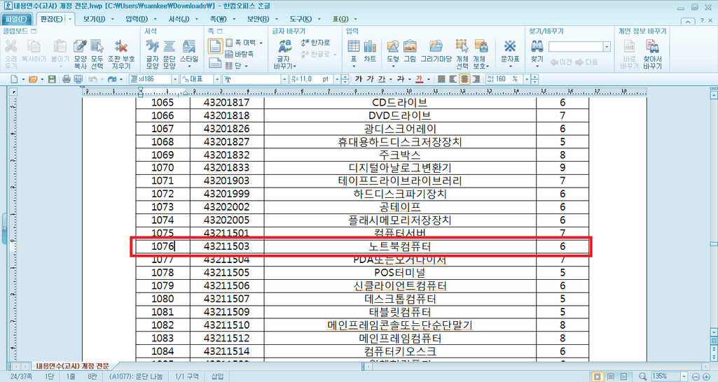This screenshot has height=382, width=718.
Task: Click the font color 가 swatch
Action: click(x=419, y=79)
